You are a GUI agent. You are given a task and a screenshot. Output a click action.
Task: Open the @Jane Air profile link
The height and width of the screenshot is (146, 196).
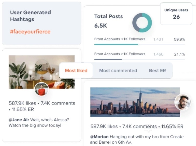tap(19, 120)
